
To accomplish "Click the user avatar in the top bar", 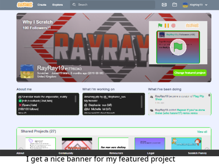I will pyautogui.click(x=185, y=5).
